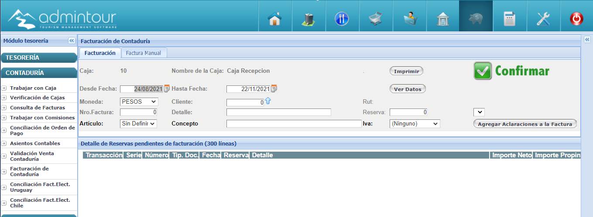Open the home icon in top toolbar
The height and width of the screenshot is (217, 593).
[274, 19]
